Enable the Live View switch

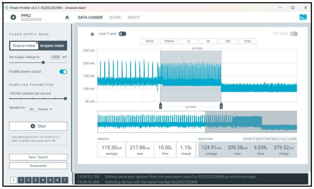pyautogui.click(x=294, y=34)
